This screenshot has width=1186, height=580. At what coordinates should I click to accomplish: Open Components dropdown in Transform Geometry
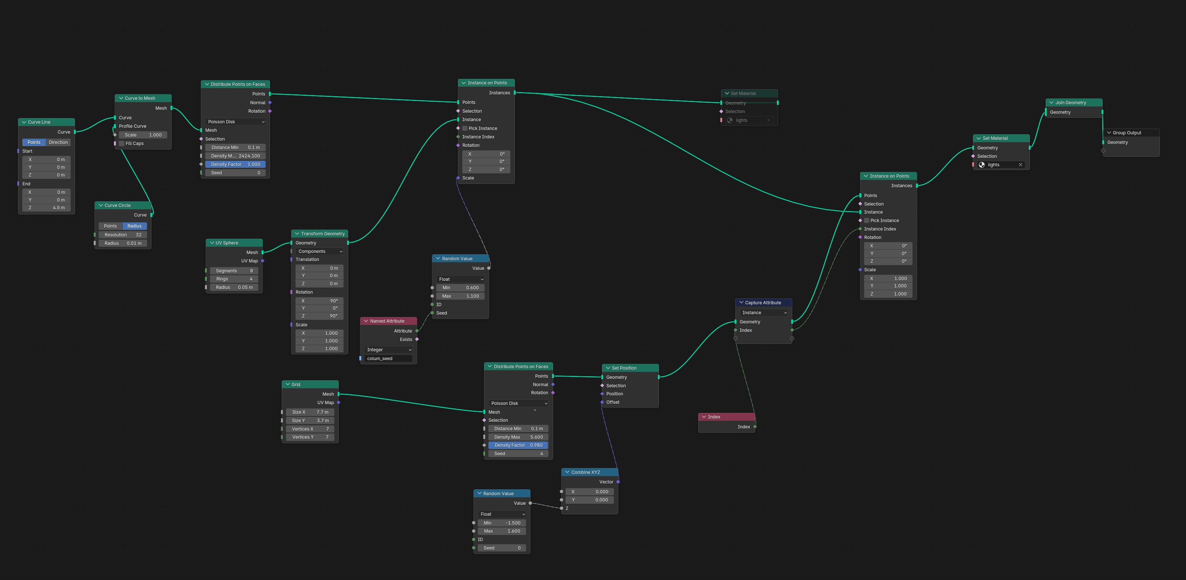click(x=320, y=251)
